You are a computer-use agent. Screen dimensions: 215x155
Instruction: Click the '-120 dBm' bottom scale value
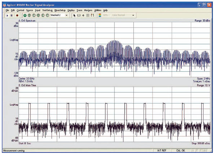[x=16, y=74]
